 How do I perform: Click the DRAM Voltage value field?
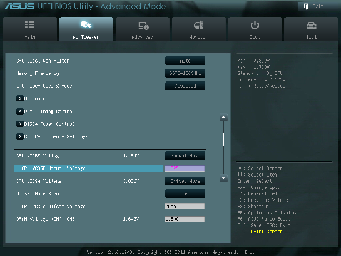[x=185, y=219]
